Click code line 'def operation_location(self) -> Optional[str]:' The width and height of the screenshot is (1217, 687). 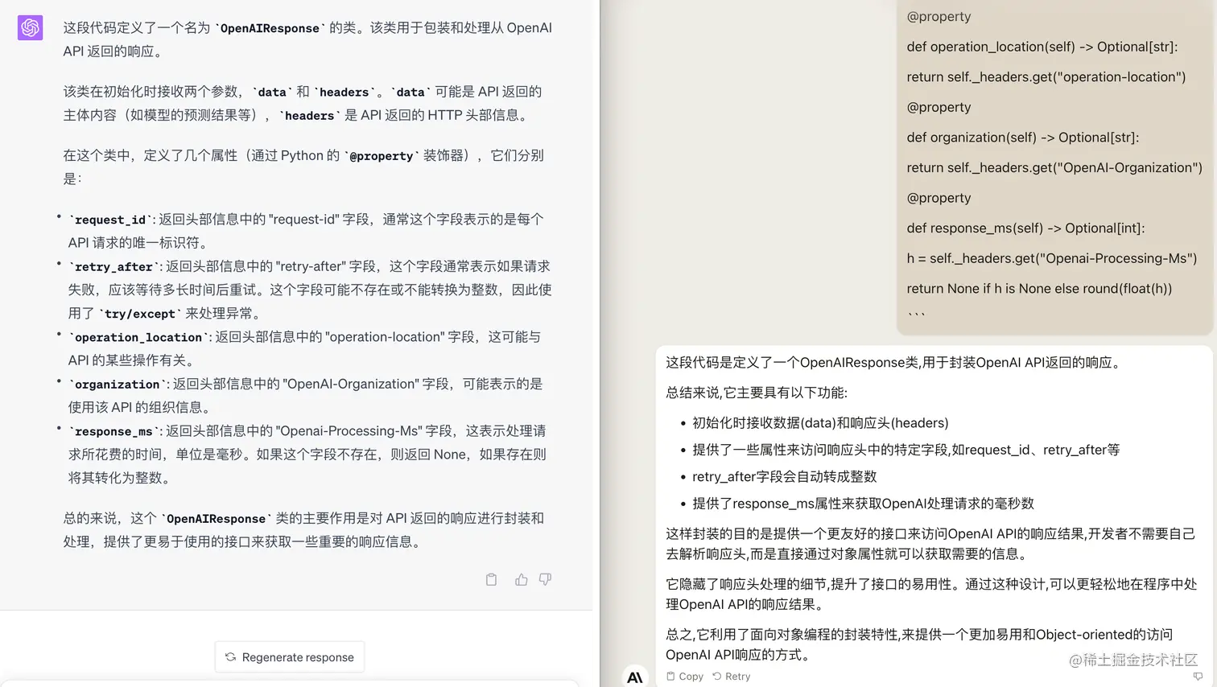(1042, 47)
